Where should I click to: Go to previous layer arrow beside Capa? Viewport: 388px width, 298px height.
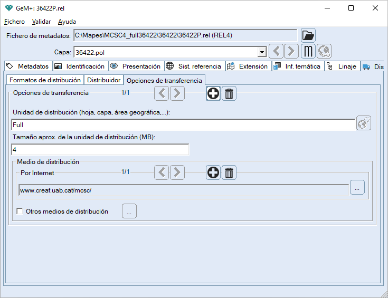(x=276, y=51)
